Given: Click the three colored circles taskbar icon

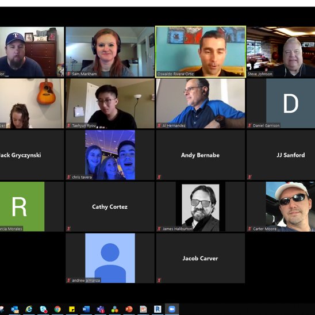Looking at the screenshot, I should tap(115, 309).
